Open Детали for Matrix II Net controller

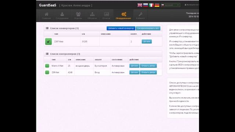tap(134, 66)
